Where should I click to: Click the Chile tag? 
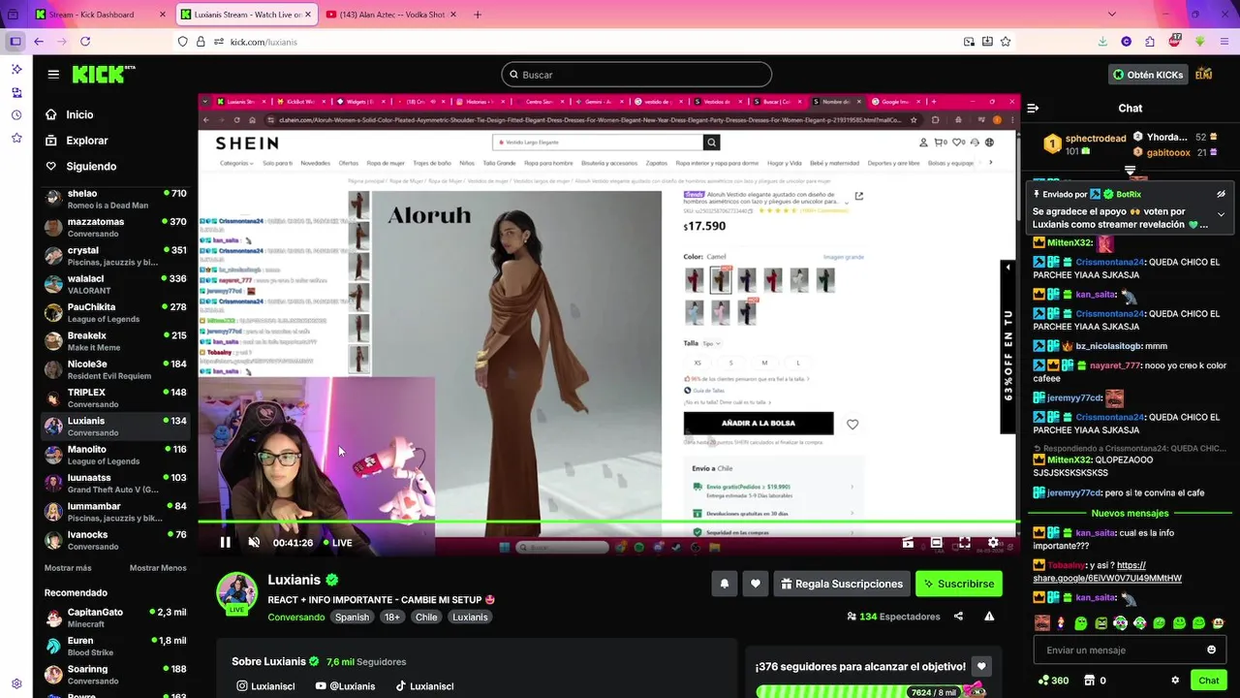coord(426,617)
